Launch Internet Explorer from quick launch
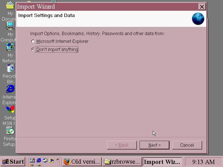This screenshot has height=167, width=223. 39,161
